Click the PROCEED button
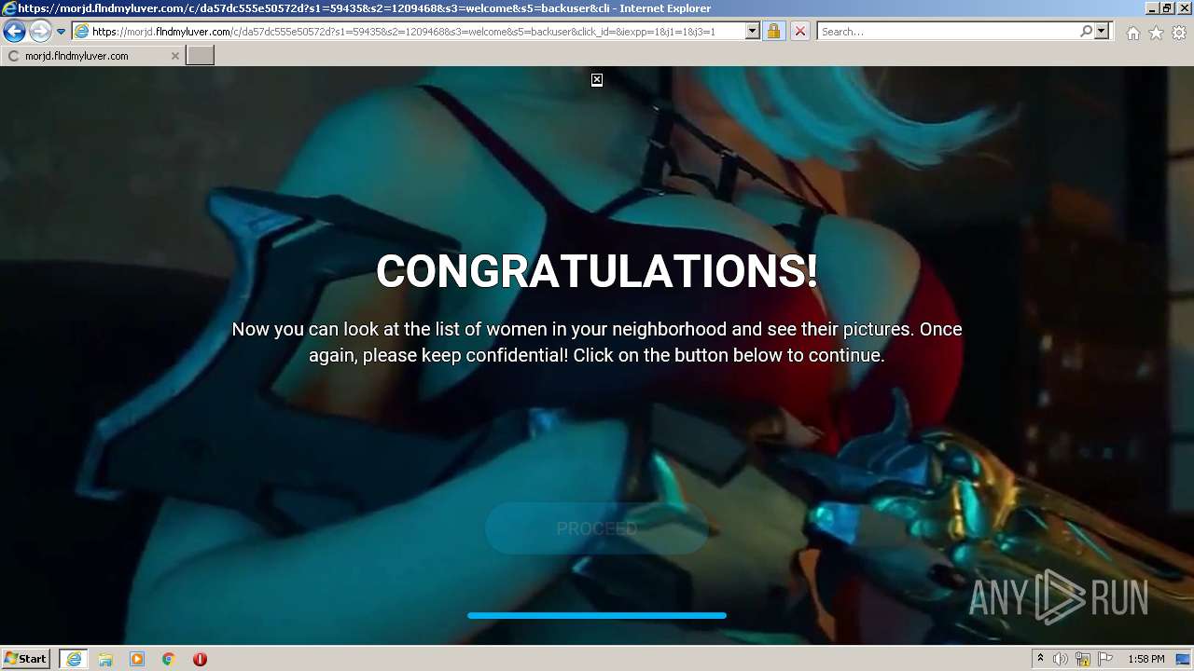The height and width of the screenshot is (671, 1194). click(x=597, y=528)
